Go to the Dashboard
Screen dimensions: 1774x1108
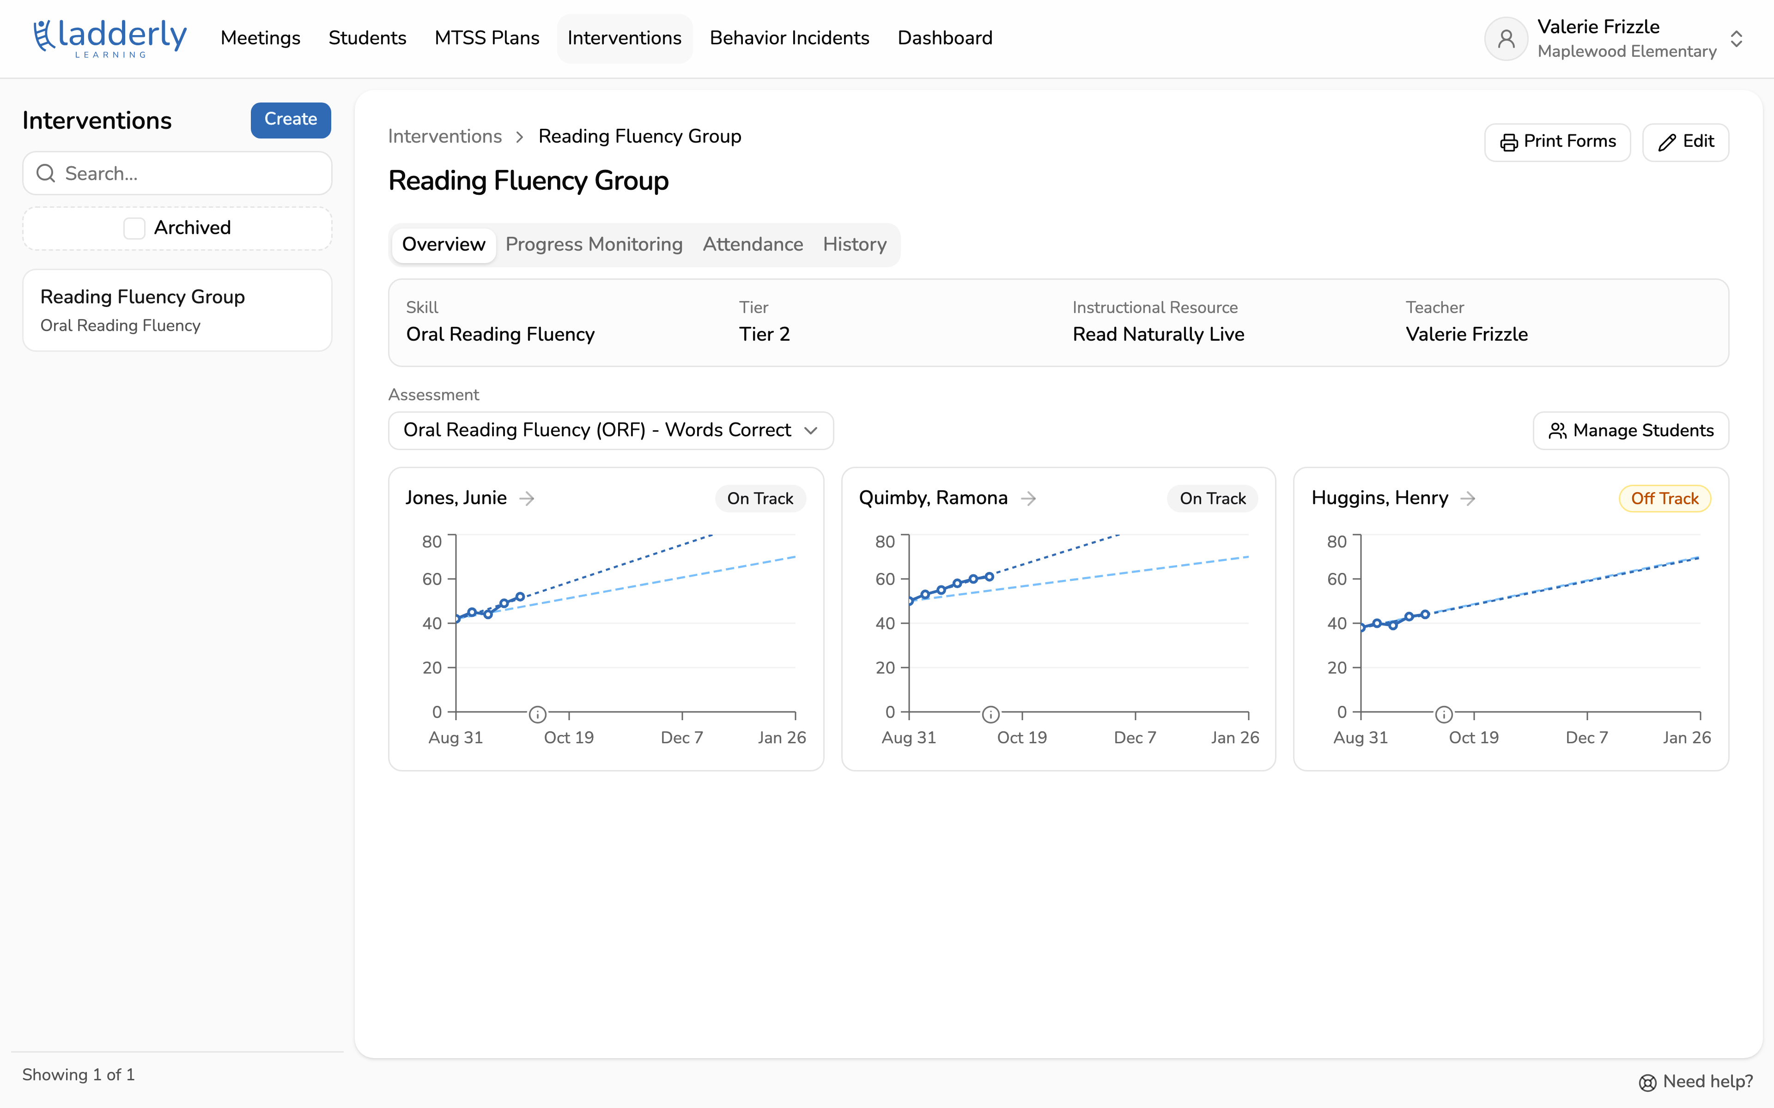coord(945,38)
